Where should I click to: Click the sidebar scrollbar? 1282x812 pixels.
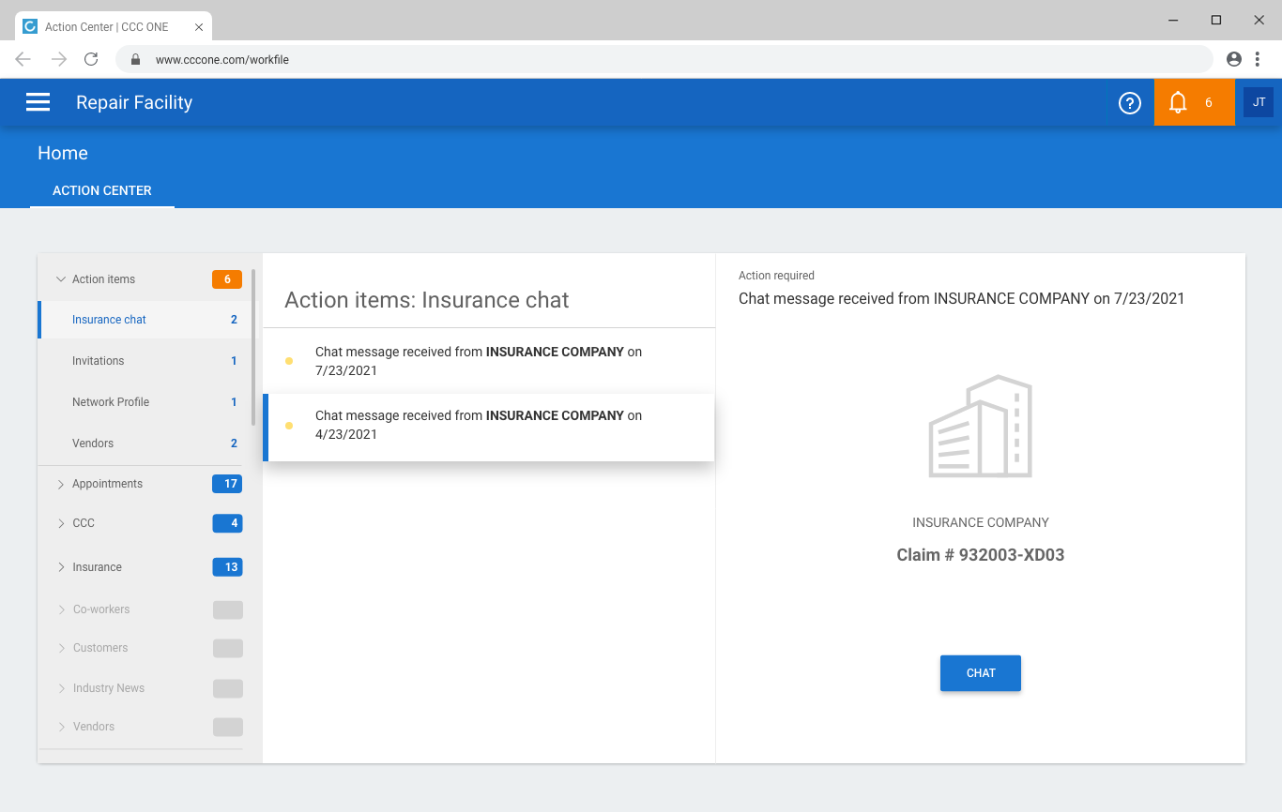pyautogui.click(x=253, y=347)
